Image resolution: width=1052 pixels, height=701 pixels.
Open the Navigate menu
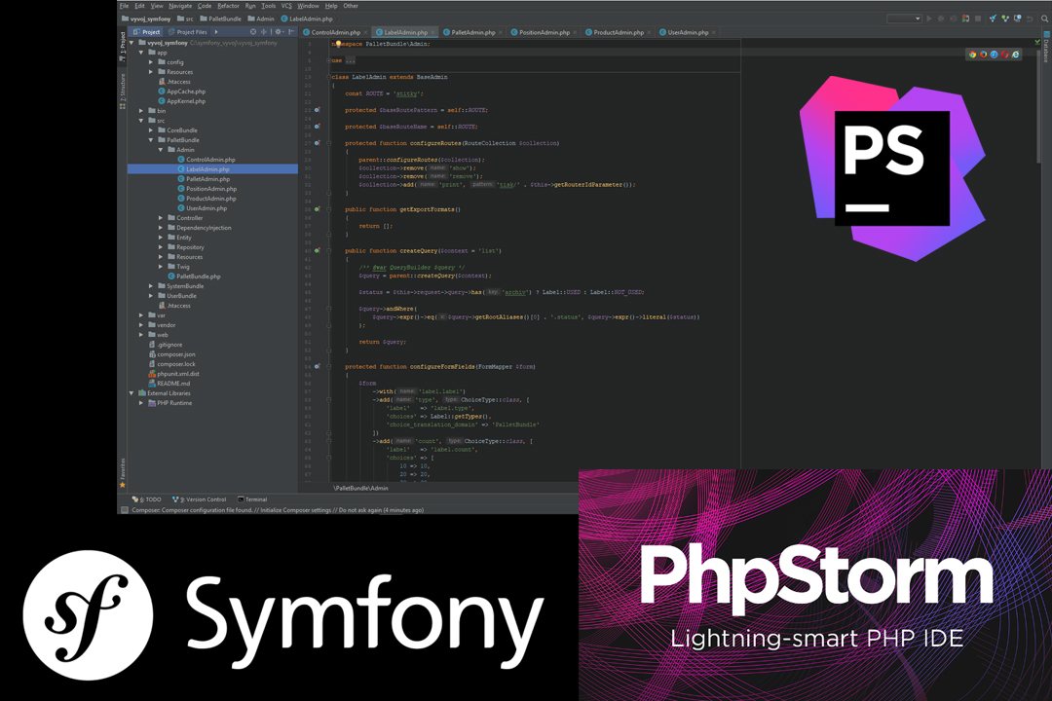point(180,6)
